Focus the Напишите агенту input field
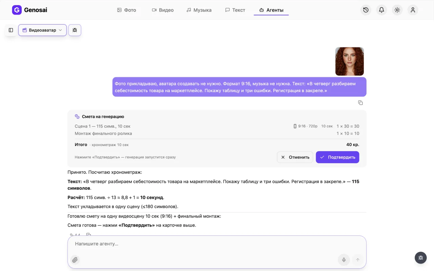Image resolution: width=434 pixels, height=271 pixels. coord(217,244)
